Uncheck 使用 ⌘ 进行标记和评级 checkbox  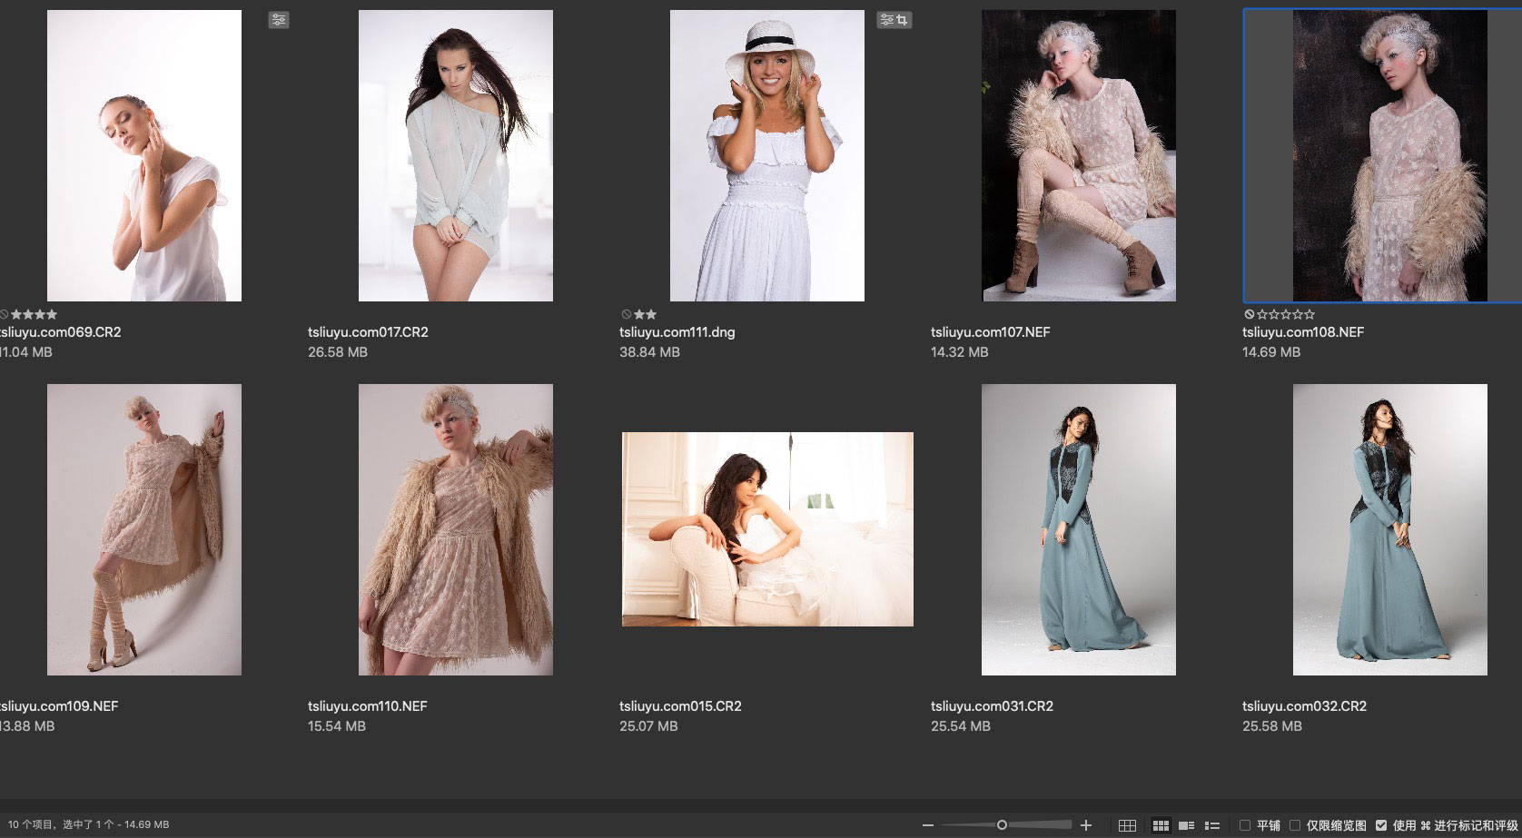(x=1381, y=825)
